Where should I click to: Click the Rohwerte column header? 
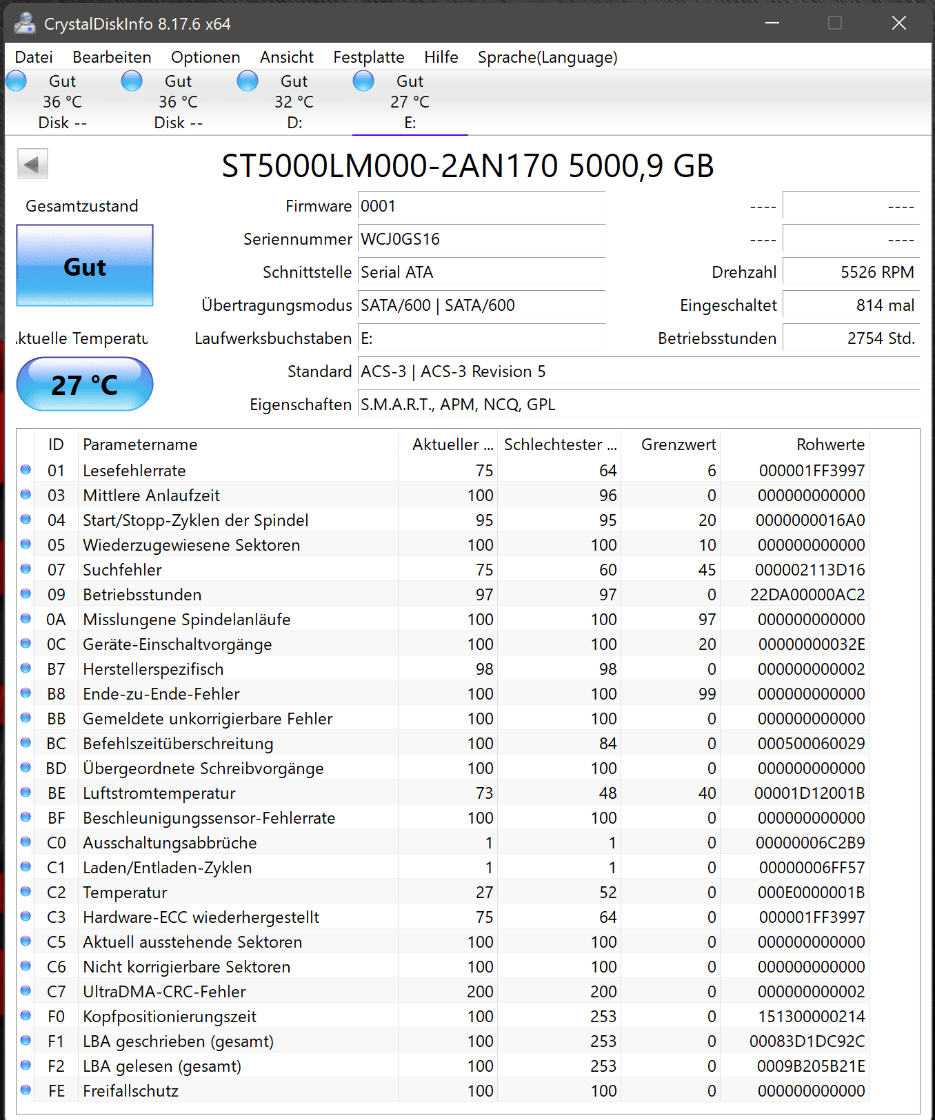coord(795,445)
